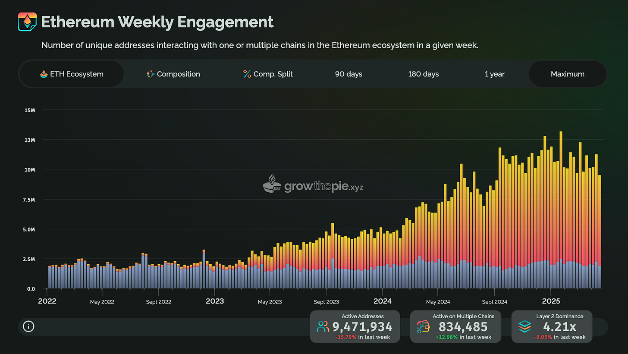
Task: Click the Sept 2024 x-axis label
Action: coord(494,301)
